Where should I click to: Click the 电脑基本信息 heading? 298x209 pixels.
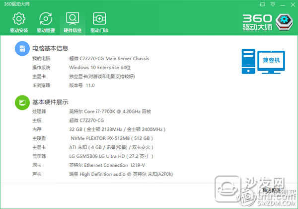50,48
